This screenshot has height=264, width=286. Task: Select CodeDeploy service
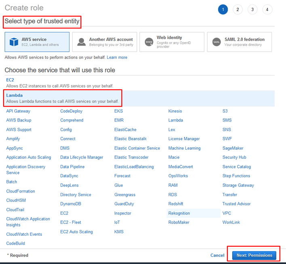tap(71, 111)
